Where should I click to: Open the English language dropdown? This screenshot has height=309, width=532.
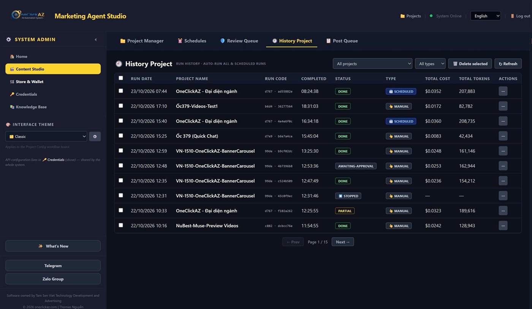[x=486, y=16]
